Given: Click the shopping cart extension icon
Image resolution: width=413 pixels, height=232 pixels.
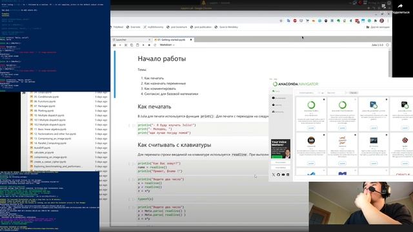Looking at the screenshot, I should click(x=307, y=21).
